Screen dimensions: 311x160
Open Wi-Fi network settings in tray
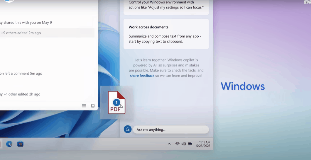pos(178,144)
